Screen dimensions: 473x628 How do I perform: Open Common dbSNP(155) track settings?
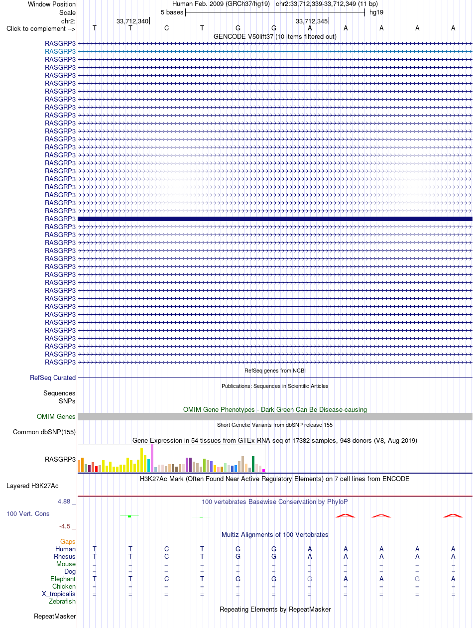click(44, 432)
